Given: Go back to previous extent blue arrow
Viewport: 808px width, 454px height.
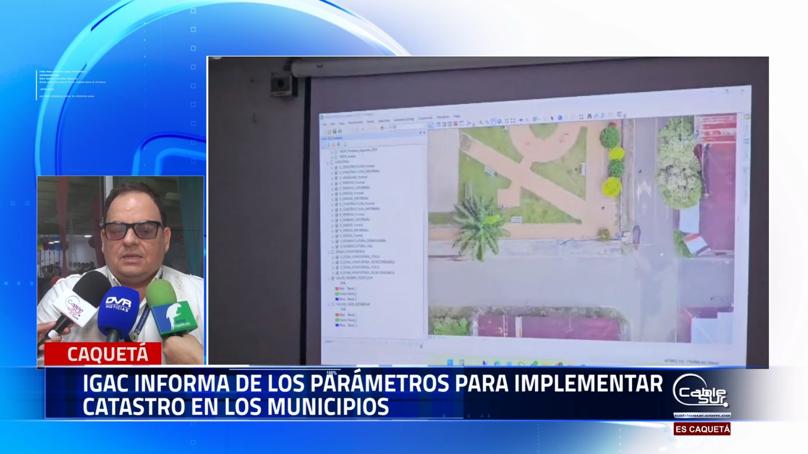Looking at the screenshot, I should tap(521, 120).
